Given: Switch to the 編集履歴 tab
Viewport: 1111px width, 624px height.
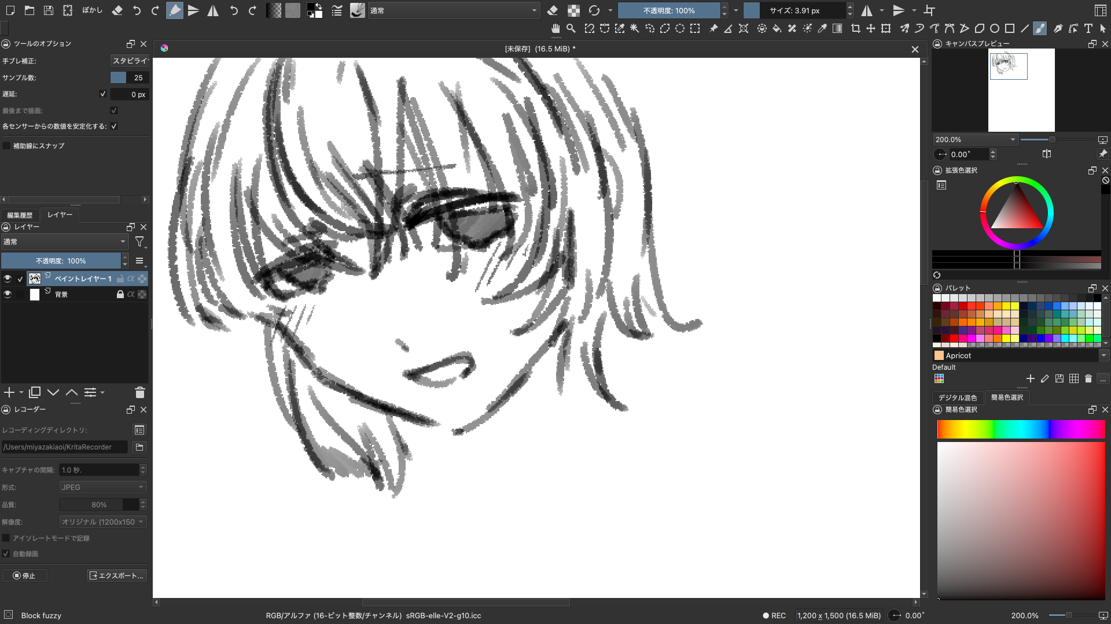Looking at the screenshot, I should (x=20, y=215).
